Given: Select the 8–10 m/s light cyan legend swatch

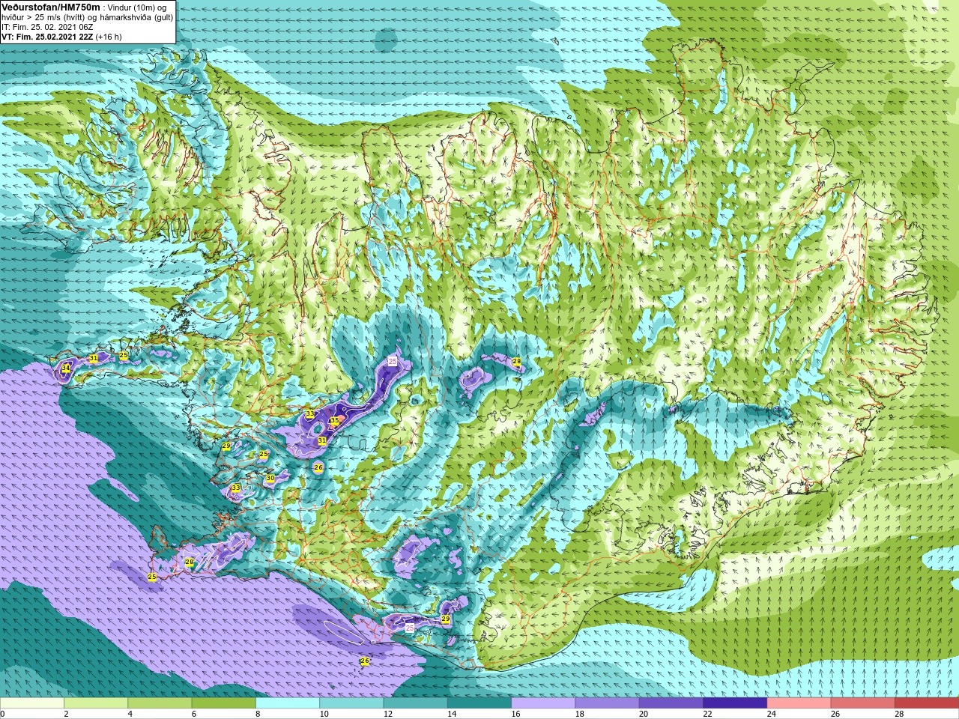Looking at the screenshot, I should [x=288, y=703].
